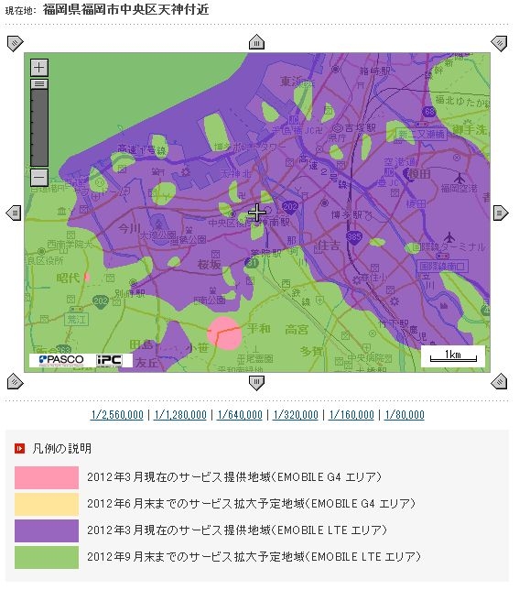Click the 博多駅 label on map
This screenshot has height=590, width=519.
[x=348, y=215]
